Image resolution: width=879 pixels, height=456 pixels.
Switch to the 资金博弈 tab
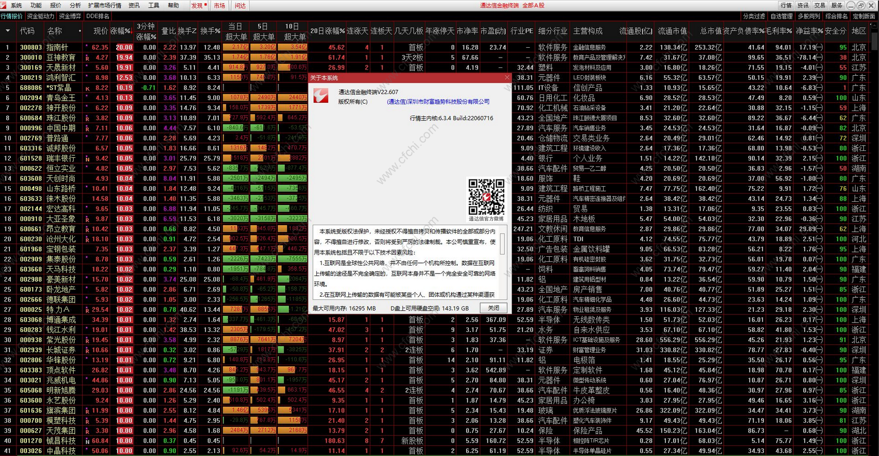click(69, 16)
